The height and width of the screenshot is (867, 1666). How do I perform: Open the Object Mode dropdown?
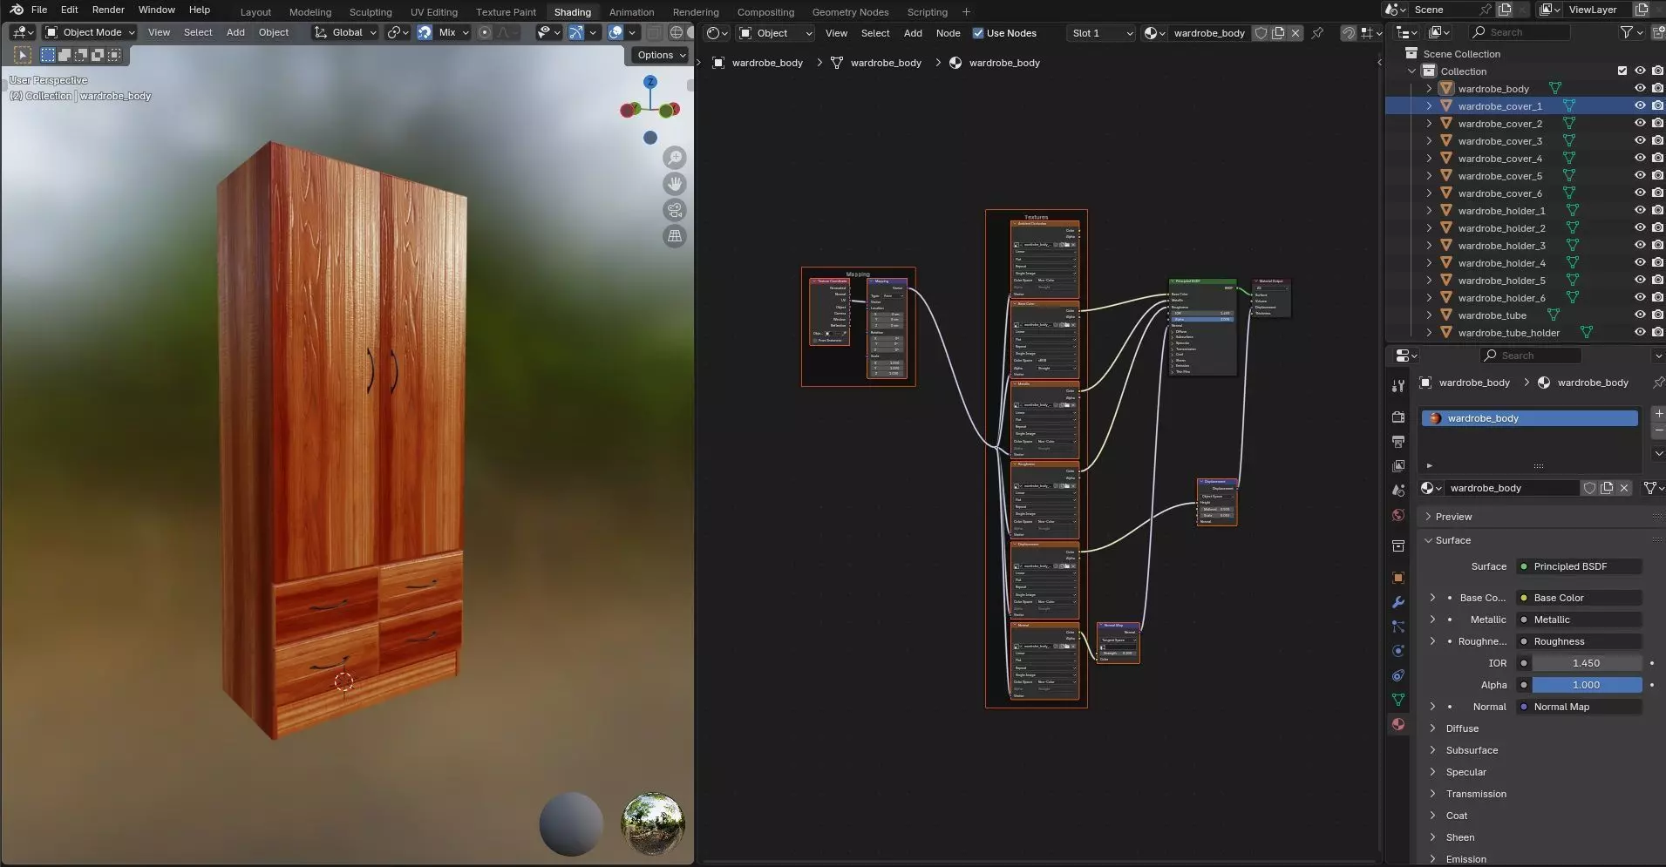coord(90,32)
